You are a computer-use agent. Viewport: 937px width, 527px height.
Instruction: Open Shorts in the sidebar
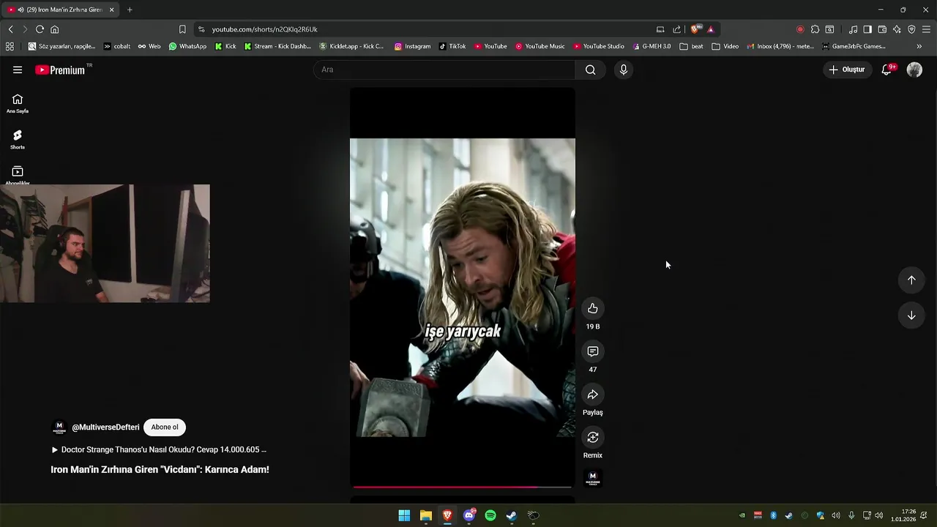(x=18, y=139)
